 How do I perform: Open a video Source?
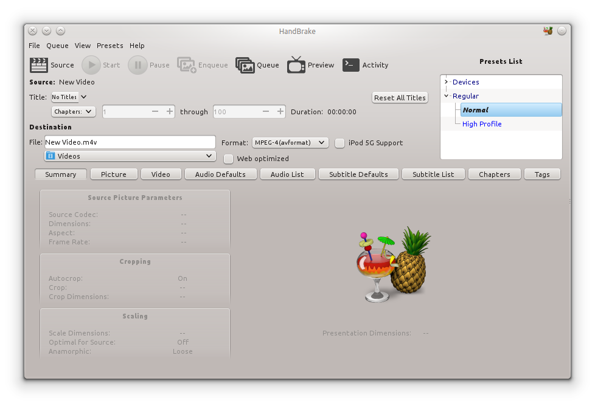point(52,64)
